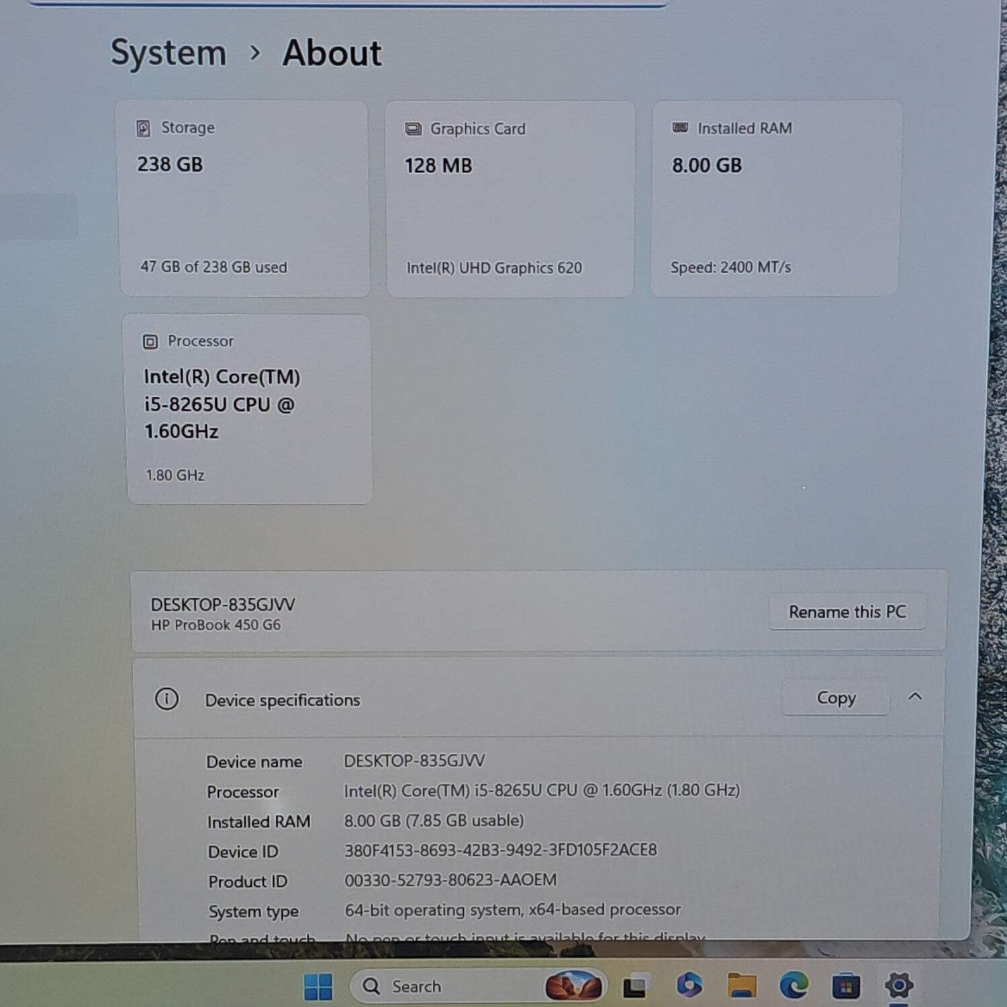The image size is (1007, 1007).
Task: Copy the device specifications
Action: [836, 698]
